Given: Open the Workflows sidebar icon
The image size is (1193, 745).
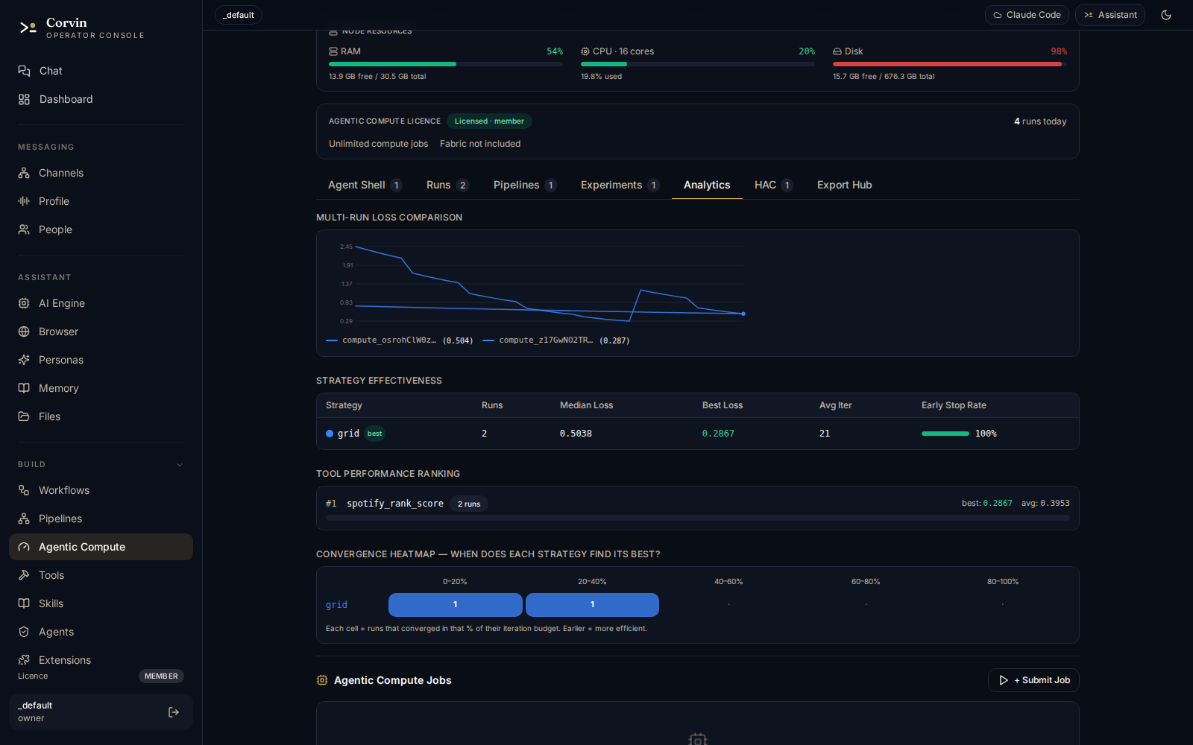Looking at the screenshot, I should pyautogui.click(x=24, y=490).
